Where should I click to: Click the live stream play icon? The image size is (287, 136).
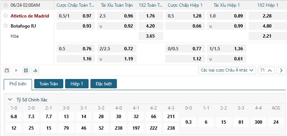16,70
